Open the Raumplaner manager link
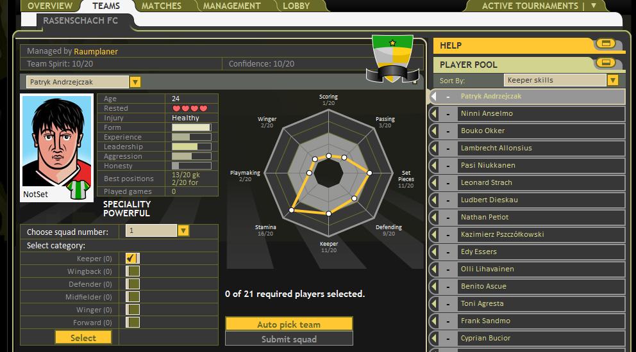This screenshot has height=352, width=636. pyautogui.click(x=96, y=51)
